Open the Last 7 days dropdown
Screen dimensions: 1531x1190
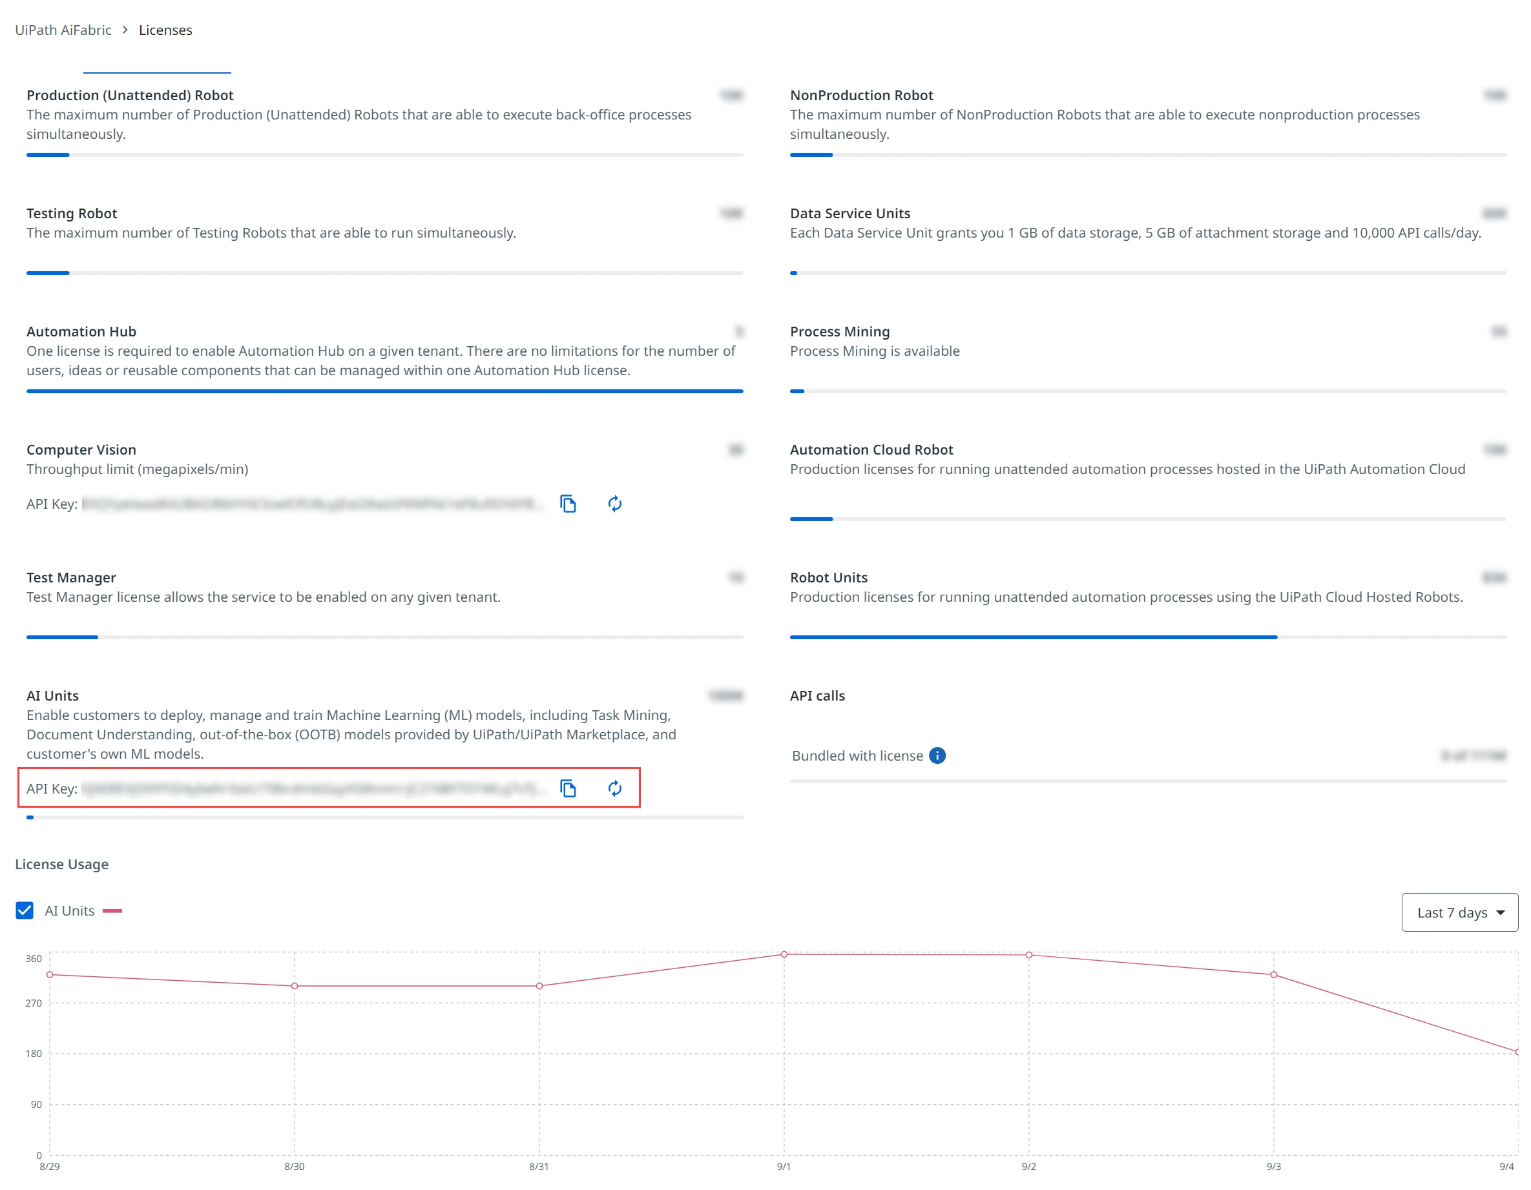1459,912
